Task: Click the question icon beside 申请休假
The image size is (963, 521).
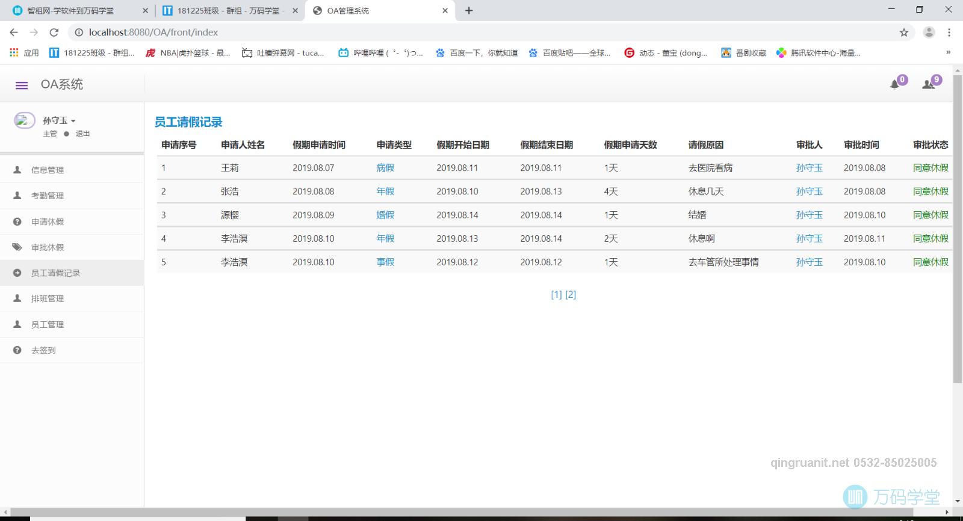Action: coord(17,221)
